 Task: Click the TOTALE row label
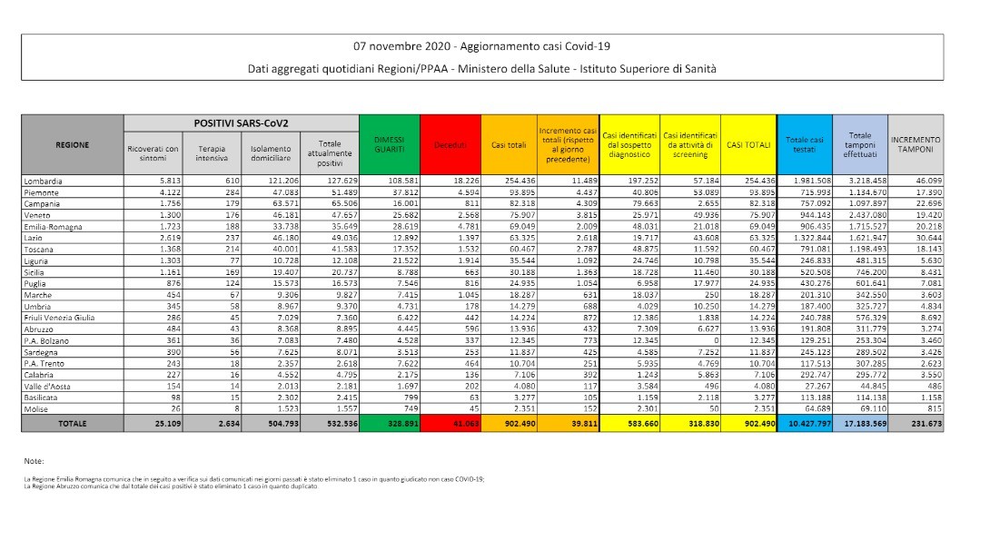pyautogui.click(x=73, y=425)
